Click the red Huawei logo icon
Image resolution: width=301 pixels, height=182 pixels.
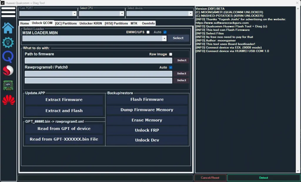9,100
